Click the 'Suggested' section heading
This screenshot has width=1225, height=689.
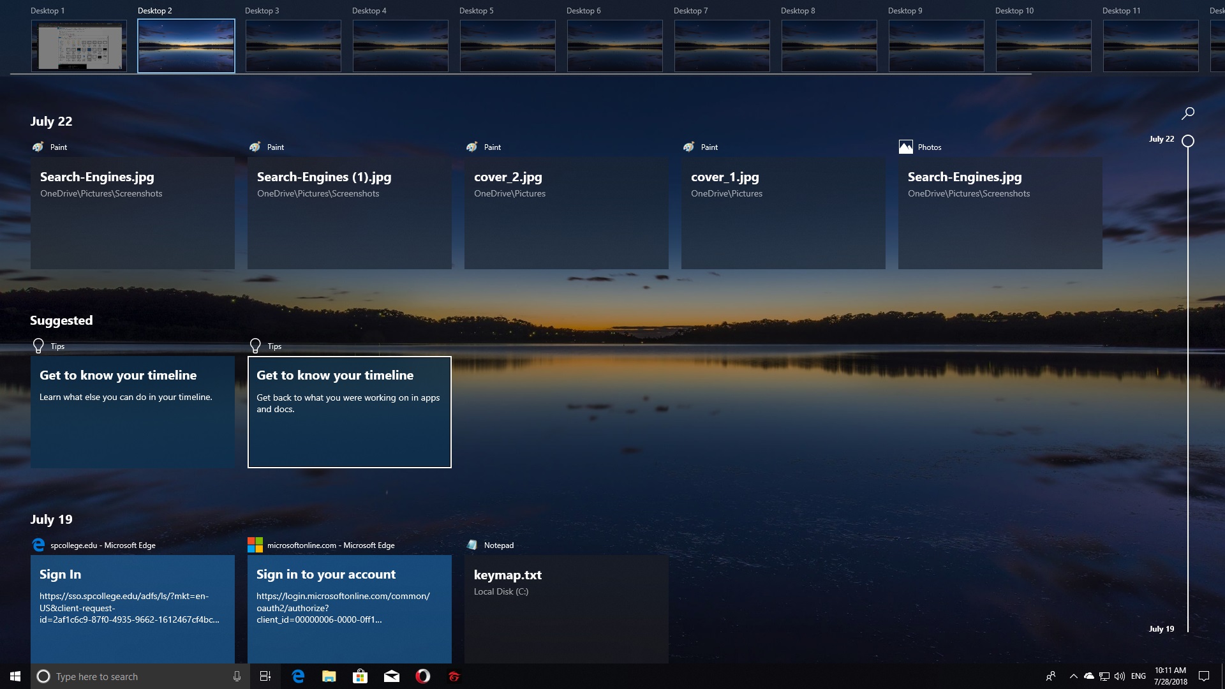[61, 320]
